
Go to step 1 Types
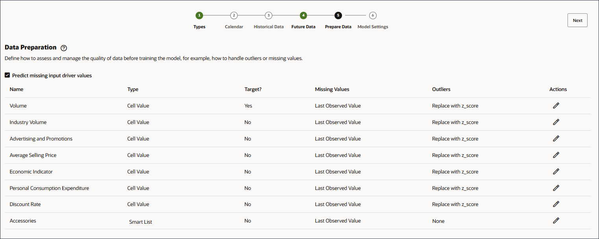[199, 15]
